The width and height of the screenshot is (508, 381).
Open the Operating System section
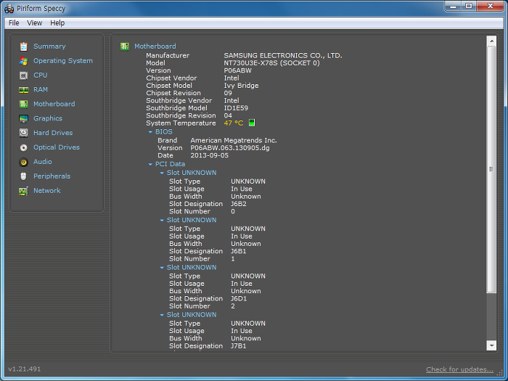pyautogui.click(x=63, y=60)
